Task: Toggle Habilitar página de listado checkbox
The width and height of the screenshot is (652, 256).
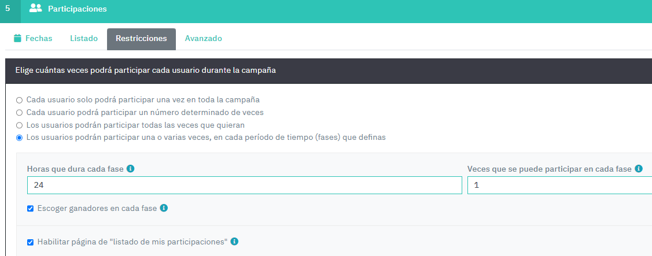Action: pos(30,242)
